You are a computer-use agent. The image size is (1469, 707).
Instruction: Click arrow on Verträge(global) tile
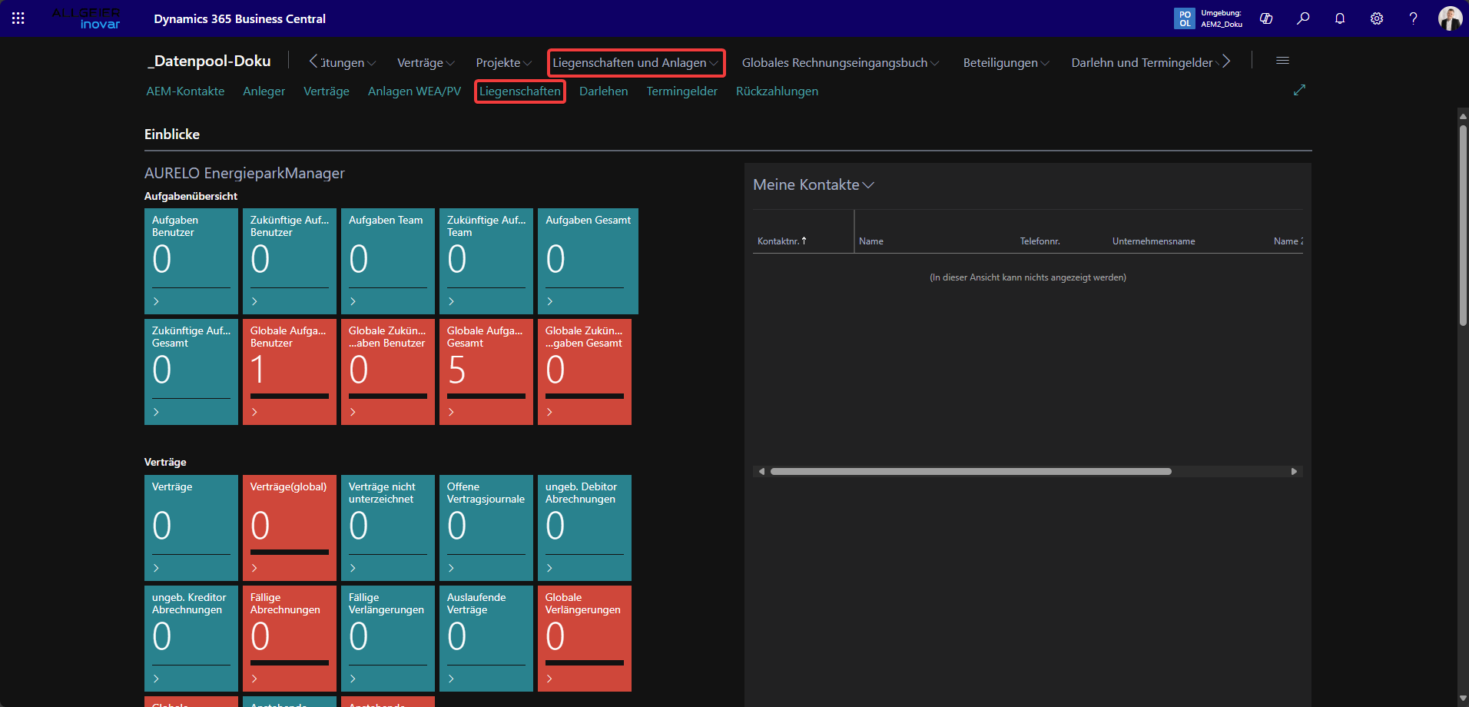[x=254, y=568]
